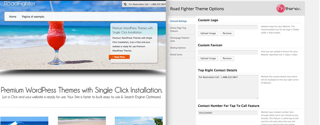Select the Styling Options tab
Screen dimensions: 320x125
(181, 48)
